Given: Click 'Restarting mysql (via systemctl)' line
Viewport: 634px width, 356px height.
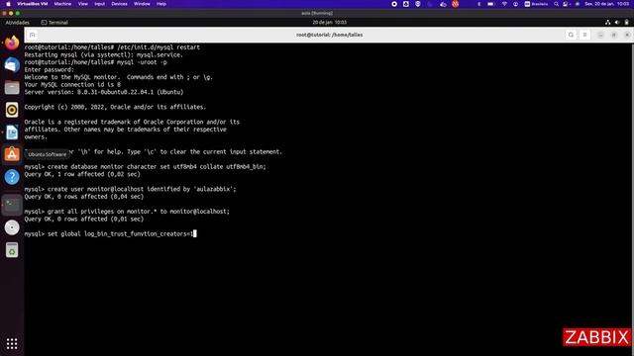Looking at the screenshot, I should pyautogui.click(x=103, y=55).
